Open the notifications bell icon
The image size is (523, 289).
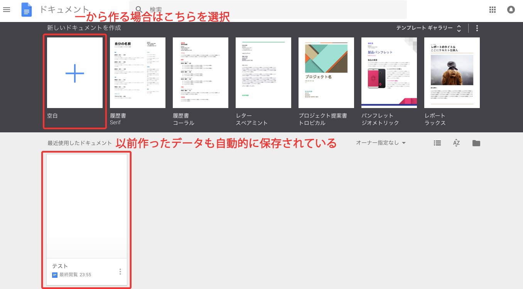pyautogui.click(x=511, y=10)
